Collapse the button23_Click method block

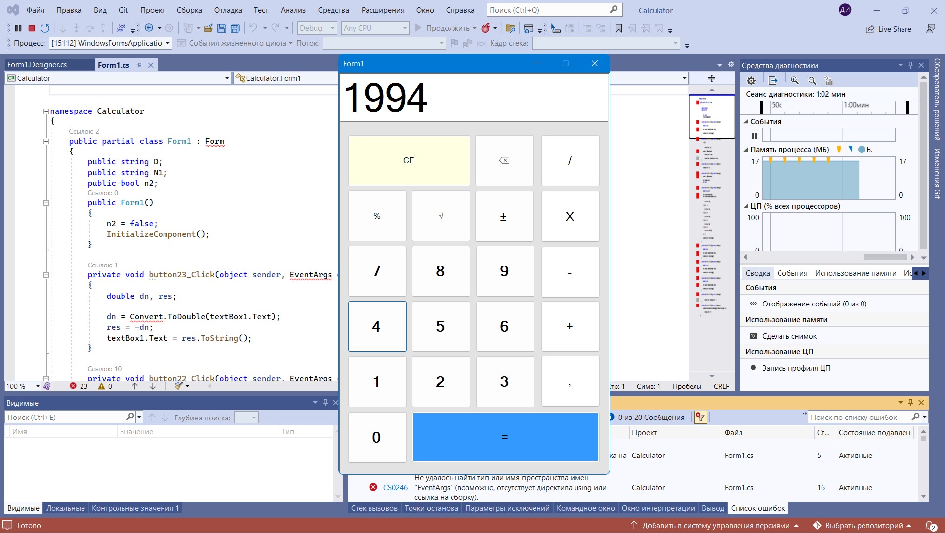[x=46, y=275]
